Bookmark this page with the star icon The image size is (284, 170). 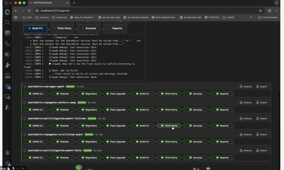260,11
